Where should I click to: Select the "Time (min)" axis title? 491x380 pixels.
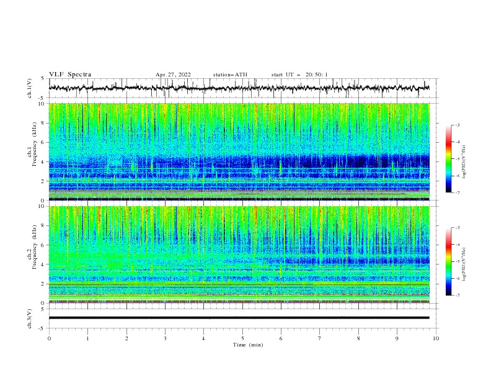click(x=248, y=345)
